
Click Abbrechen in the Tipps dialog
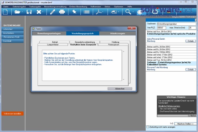click(120, 89)
